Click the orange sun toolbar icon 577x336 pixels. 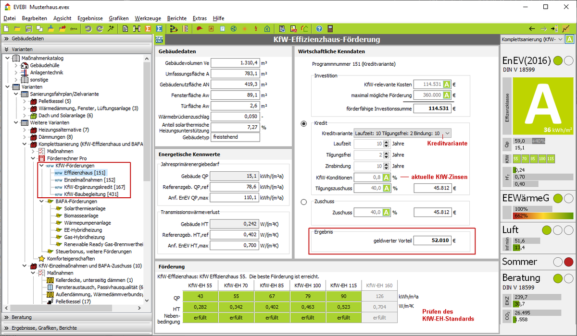(244, 29)
